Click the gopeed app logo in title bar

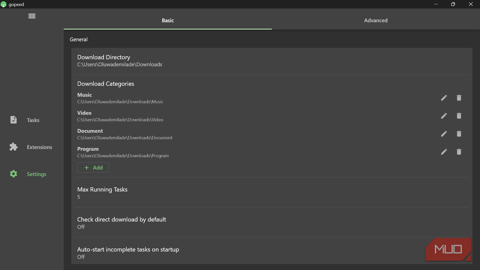tap(3, 4)
